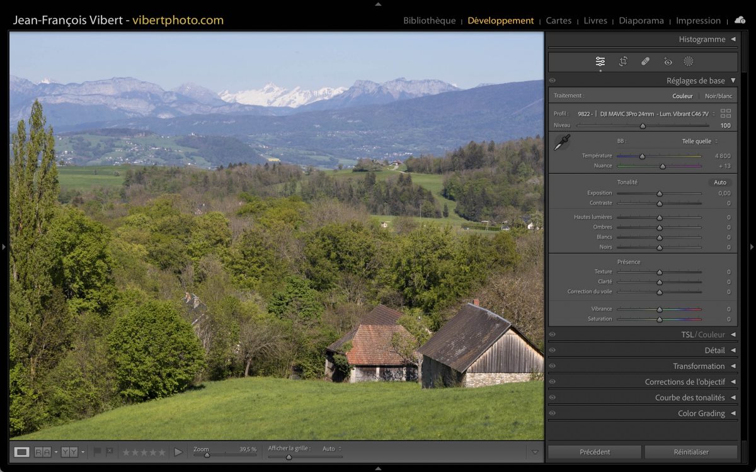Screen dimensions: 756x472
Task: Pick the white balance eyedropper
Action: [x=561, y=143]
